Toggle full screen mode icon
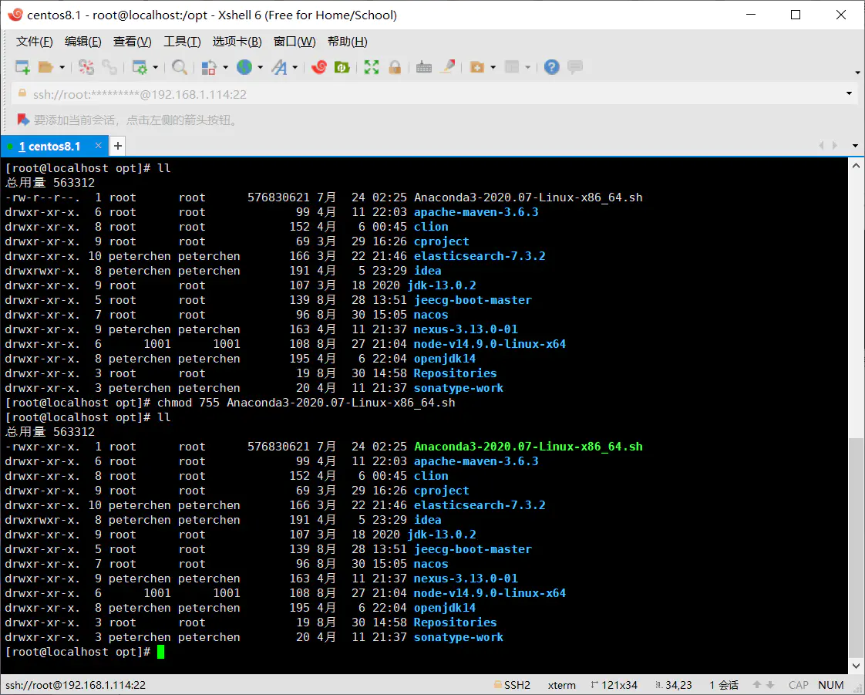Viewport: 865px width, 695px height. coord(372,68)
